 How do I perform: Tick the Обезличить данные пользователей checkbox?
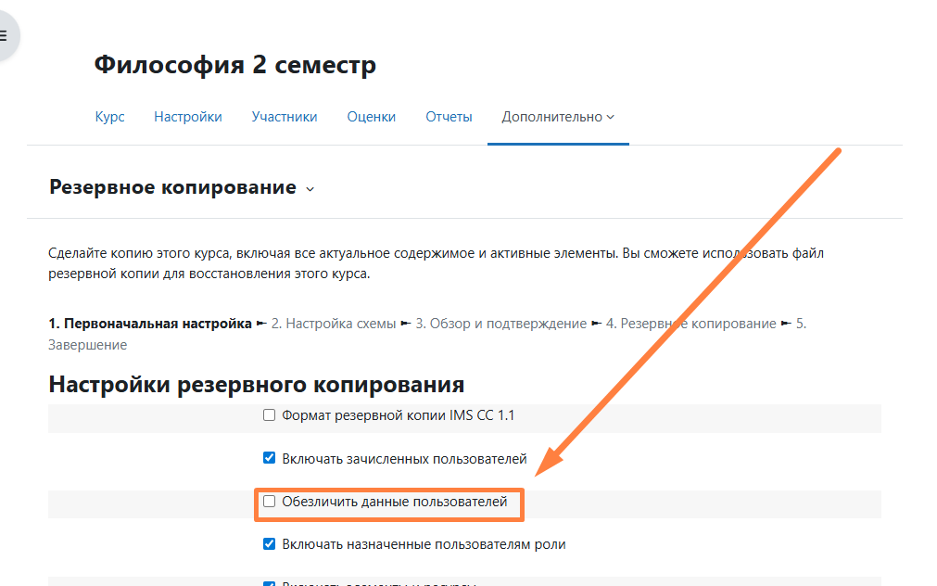tap(270, 502)
